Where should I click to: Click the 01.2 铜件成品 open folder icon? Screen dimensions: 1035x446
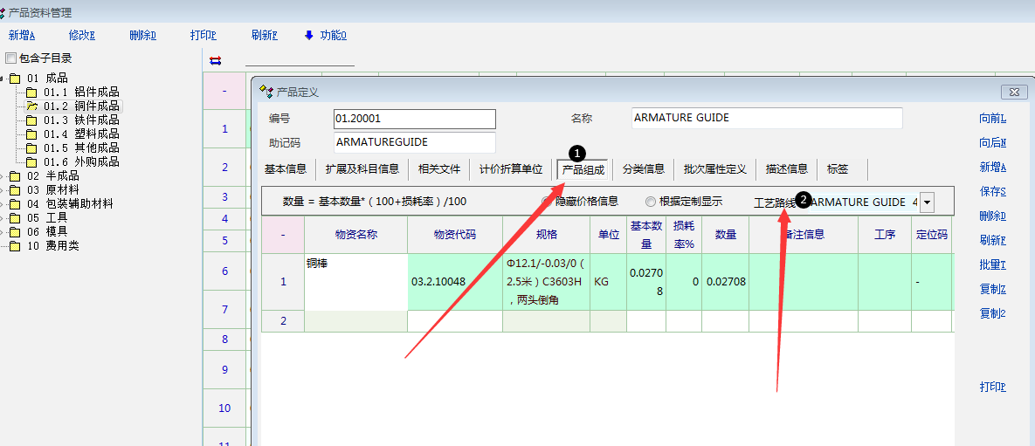point(31,106)
